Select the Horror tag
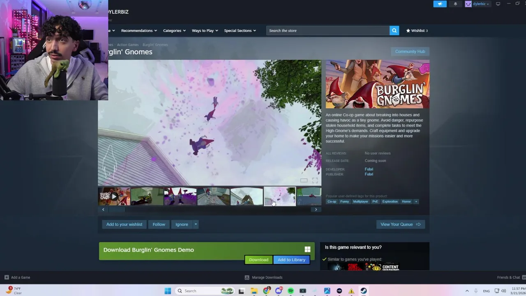526x296 pixels. pyautogui.click(x=406, y=201)
